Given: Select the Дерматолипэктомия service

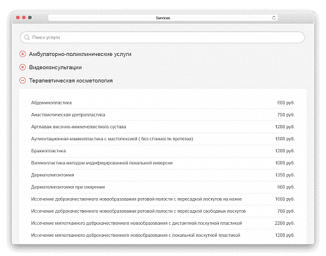Looking at the screenshot, I should click(x=53, y=175).
